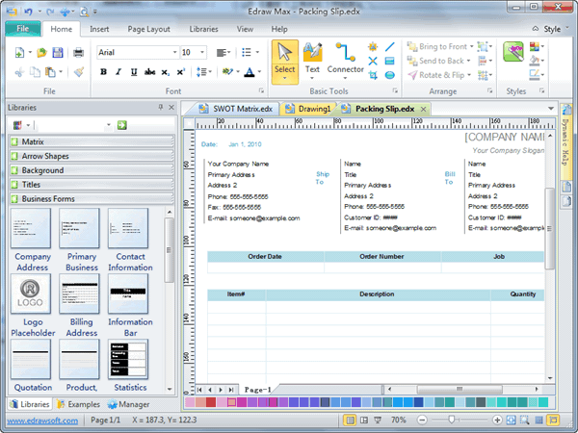This screenshot has width=578, height=433.
Task: Click Bring to Front button
Action: coord(436,46)
